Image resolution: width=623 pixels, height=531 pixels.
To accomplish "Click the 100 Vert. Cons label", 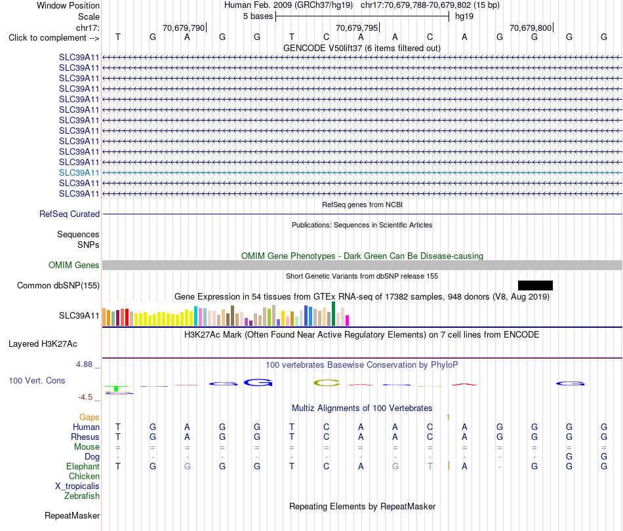I will [x=37, y=380].
